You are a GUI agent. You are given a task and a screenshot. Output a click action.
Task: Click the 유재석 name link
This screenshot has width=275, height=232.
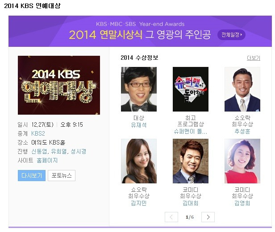tap(139, 125)
